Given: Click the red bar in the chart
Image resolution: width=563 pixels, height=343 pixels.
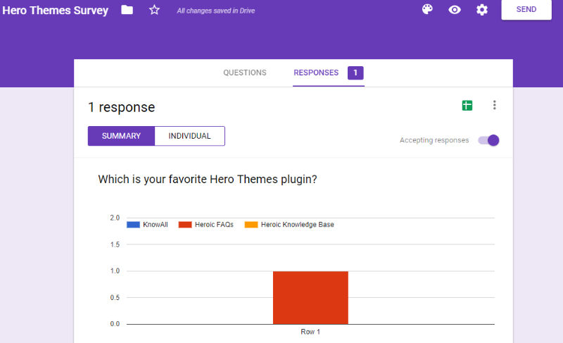Looking at the screenshot, I should click(310, 297).
